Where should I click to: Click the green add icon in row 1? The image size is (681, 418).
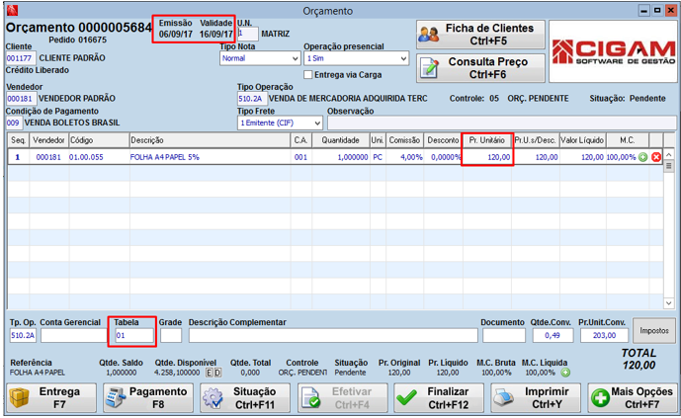pyautogui.click(x=643, y=157)
